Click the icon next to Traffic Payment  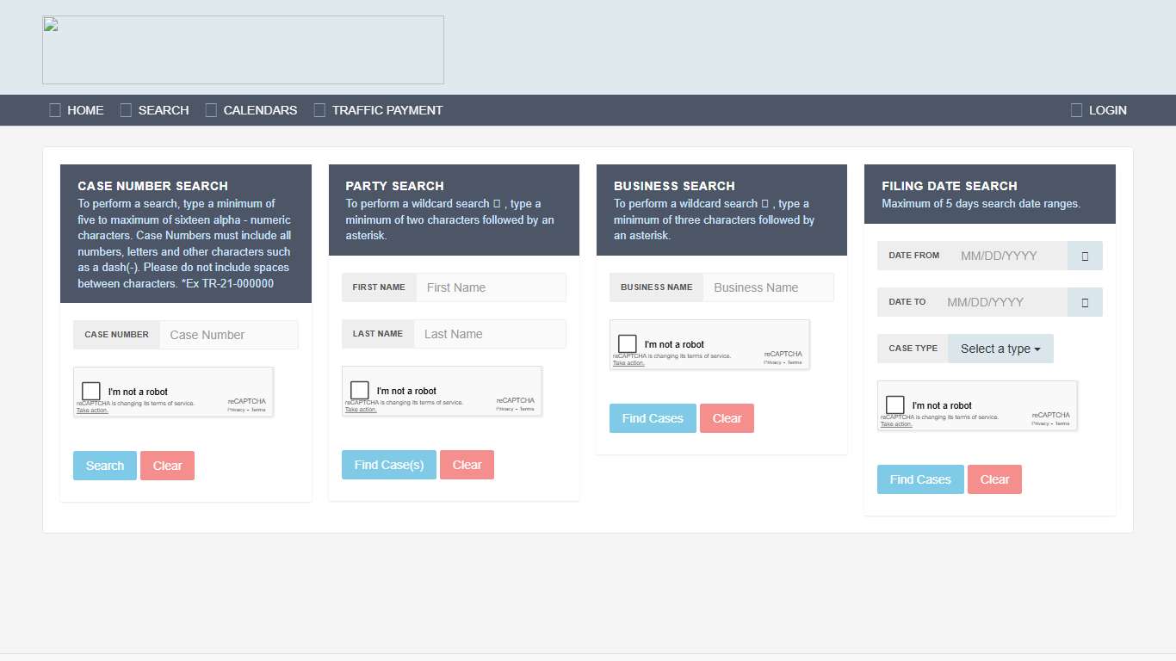coord(319,110)
